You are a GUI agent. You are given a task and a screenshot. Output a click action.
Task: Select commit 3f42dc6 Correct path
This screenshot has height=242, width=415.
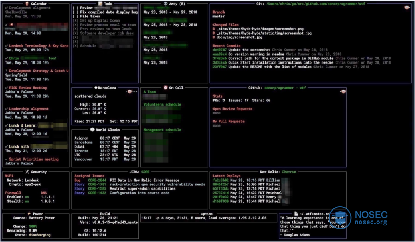302,58
